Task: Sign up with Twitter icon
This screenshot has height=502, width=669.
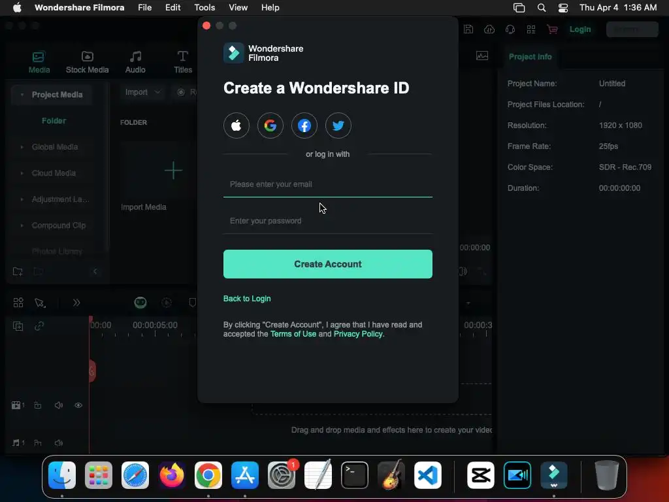Action: tap(338, 125)
